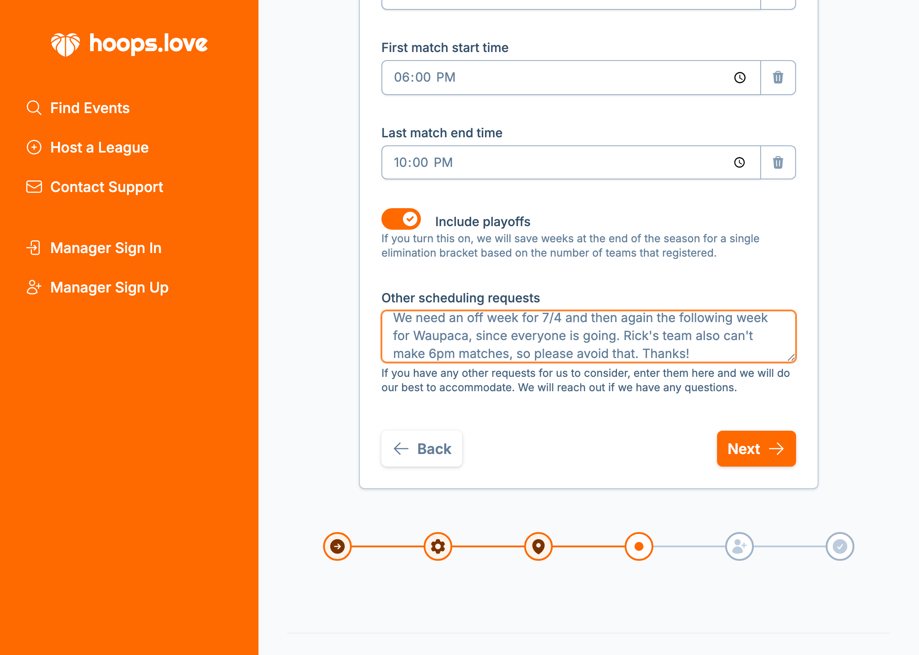This screenshot has width=919, height=655.
Task: Click the person step in the progress tracker
Action: (x=740, y=546)
